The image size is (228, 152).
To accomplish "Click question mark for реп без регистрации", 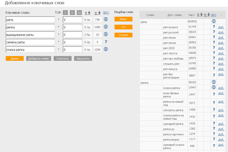I will pos(214,75).
